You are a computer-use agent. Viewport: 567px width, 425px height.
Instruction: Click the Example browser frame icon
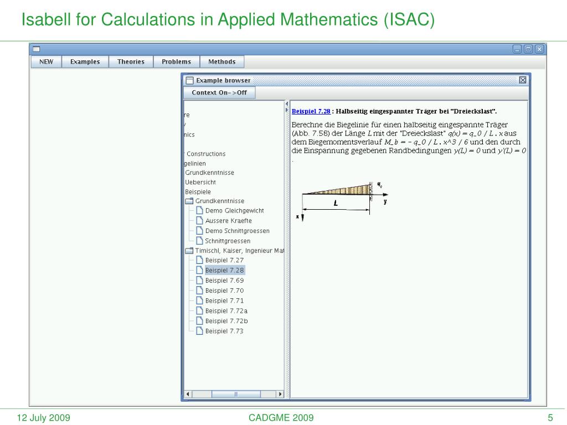[x=189, y=80]
